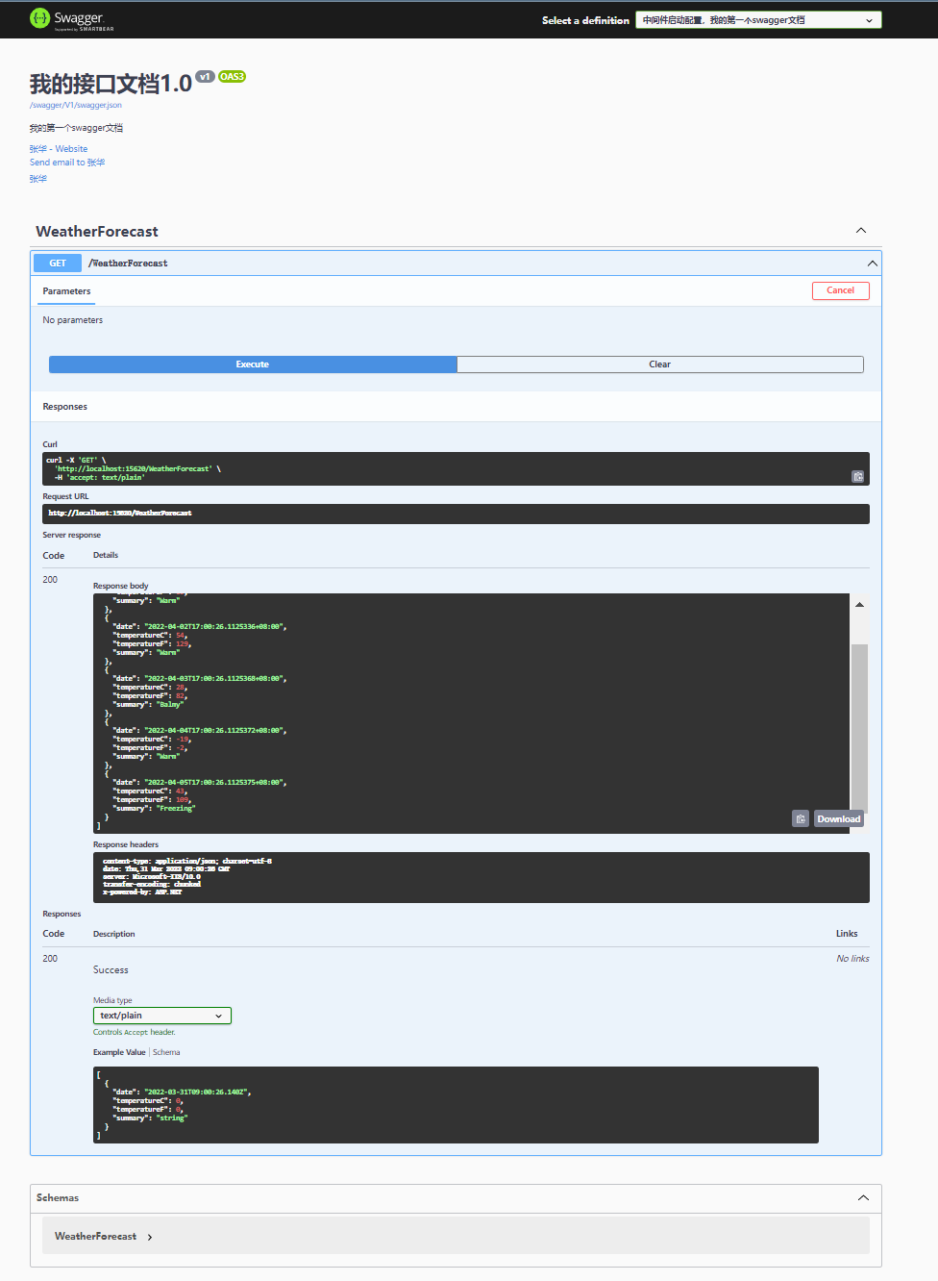The image size is (938, 1281).
Task: Collapse the Schemas section
Action: pos(863,1198)
